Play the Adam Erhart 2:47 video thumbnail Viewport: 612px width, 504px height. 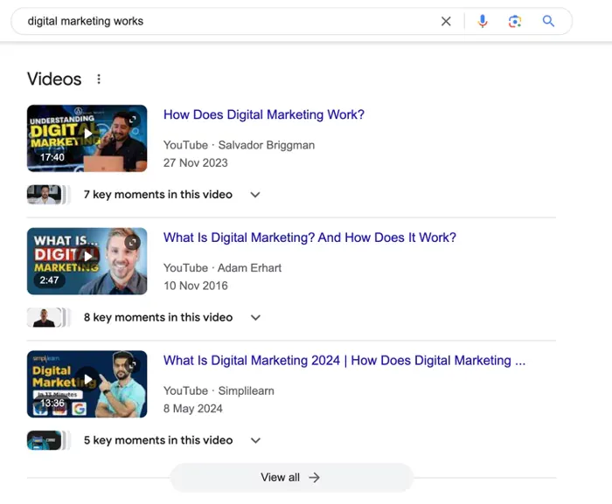tap(87, 261)
